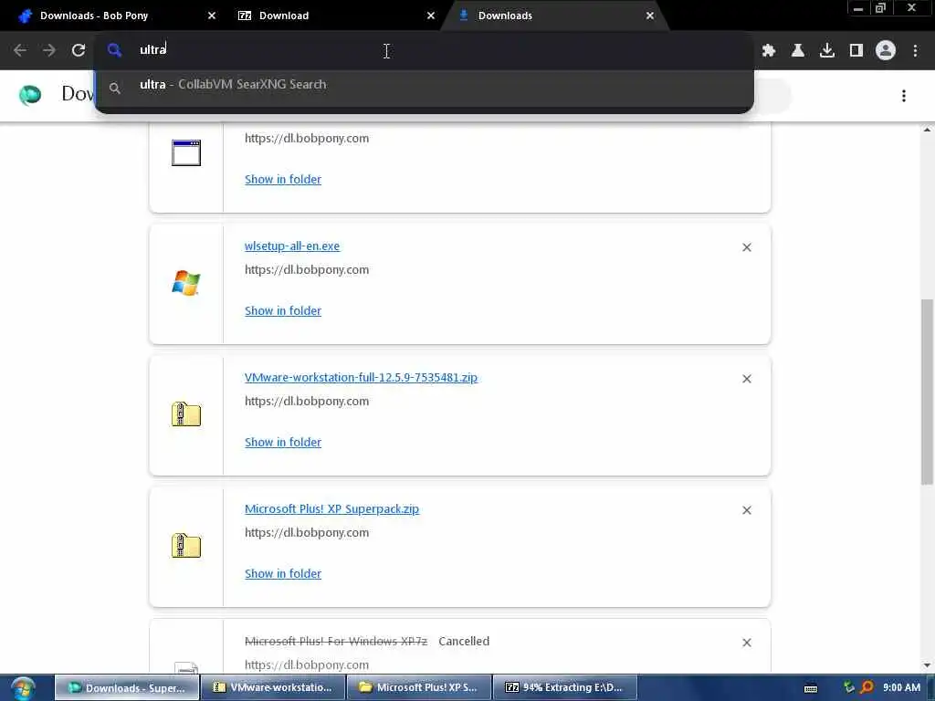
Task: Open the profile avatar icon
Action: pyautogui.click(x=886, y=51)
